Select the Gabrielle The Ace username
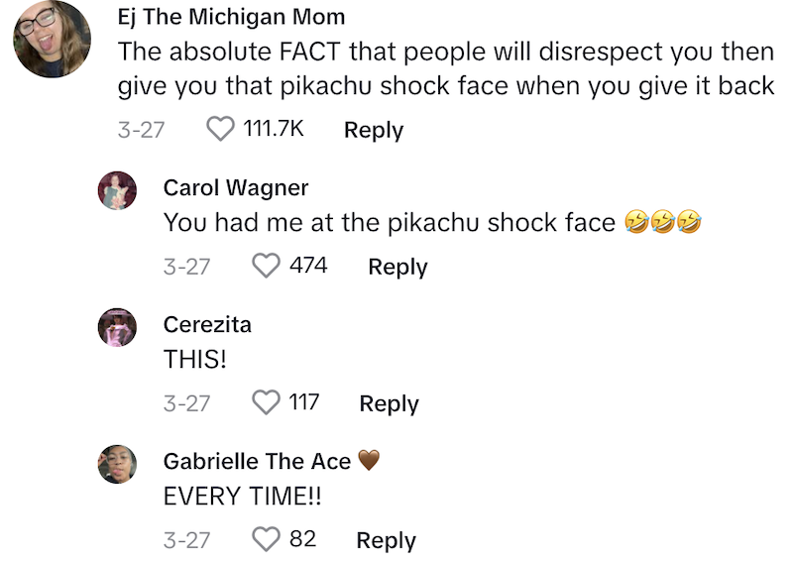The height and width of the screenshot is (562, 793). (257, 461)
